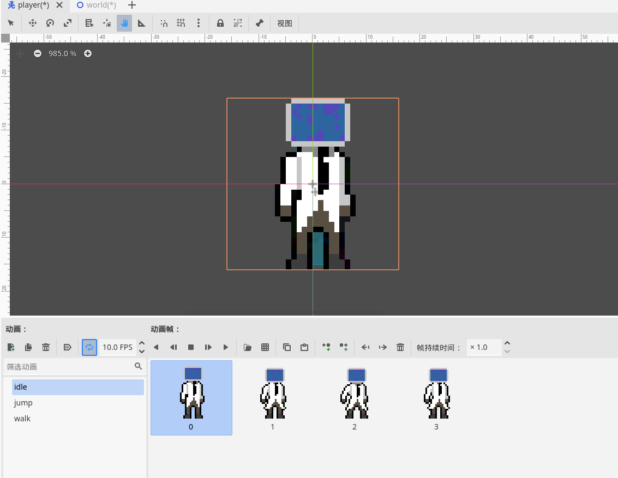Increase frame duration with up arrow
Viewport: 618px width, 478px height.
click(x=507, y=343)
